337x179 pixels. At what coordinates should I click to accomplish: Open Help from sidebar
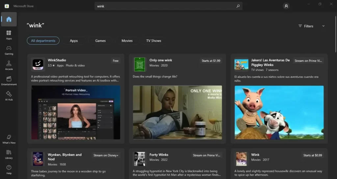coord(9,169)
